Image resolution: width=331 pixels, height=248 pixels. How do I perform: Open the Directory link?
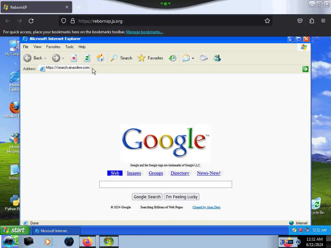(180, 173)
